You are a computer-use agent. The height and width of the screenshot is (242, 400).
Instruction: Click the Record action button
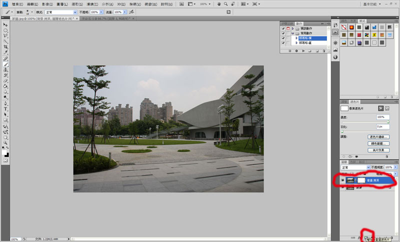point(296,50)
